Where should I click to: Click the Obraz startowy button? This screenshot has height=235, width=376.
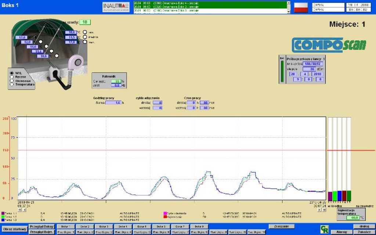[x=14, y=229]
